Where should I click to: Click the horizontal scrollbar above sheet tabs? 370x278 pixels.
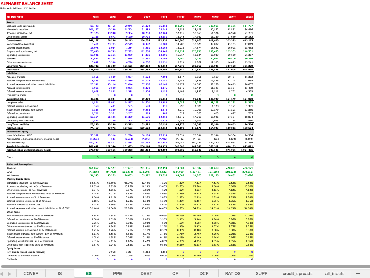(185, 266)
